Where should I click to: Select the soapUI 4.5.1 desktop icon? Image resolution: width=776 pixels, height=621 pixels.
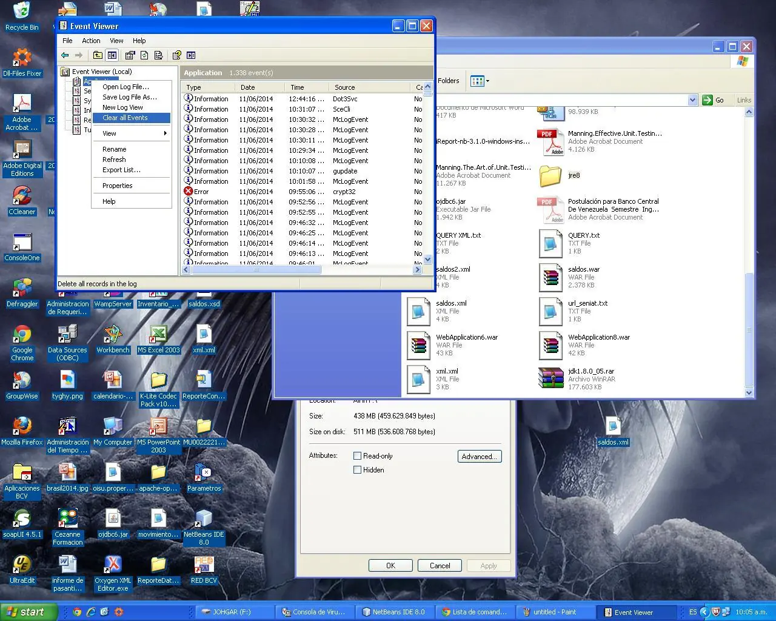(22, 523)
